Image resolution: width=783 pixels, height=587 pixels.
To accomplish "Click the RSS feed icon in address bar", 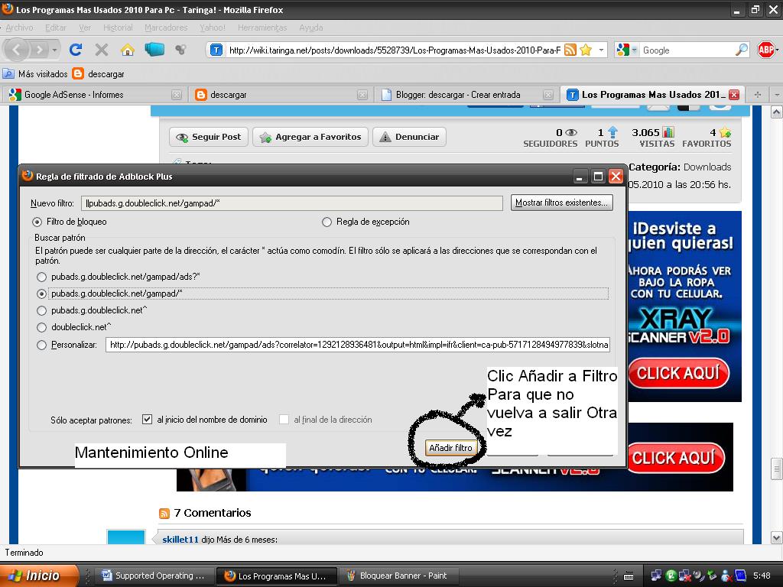I will point(570,50).
